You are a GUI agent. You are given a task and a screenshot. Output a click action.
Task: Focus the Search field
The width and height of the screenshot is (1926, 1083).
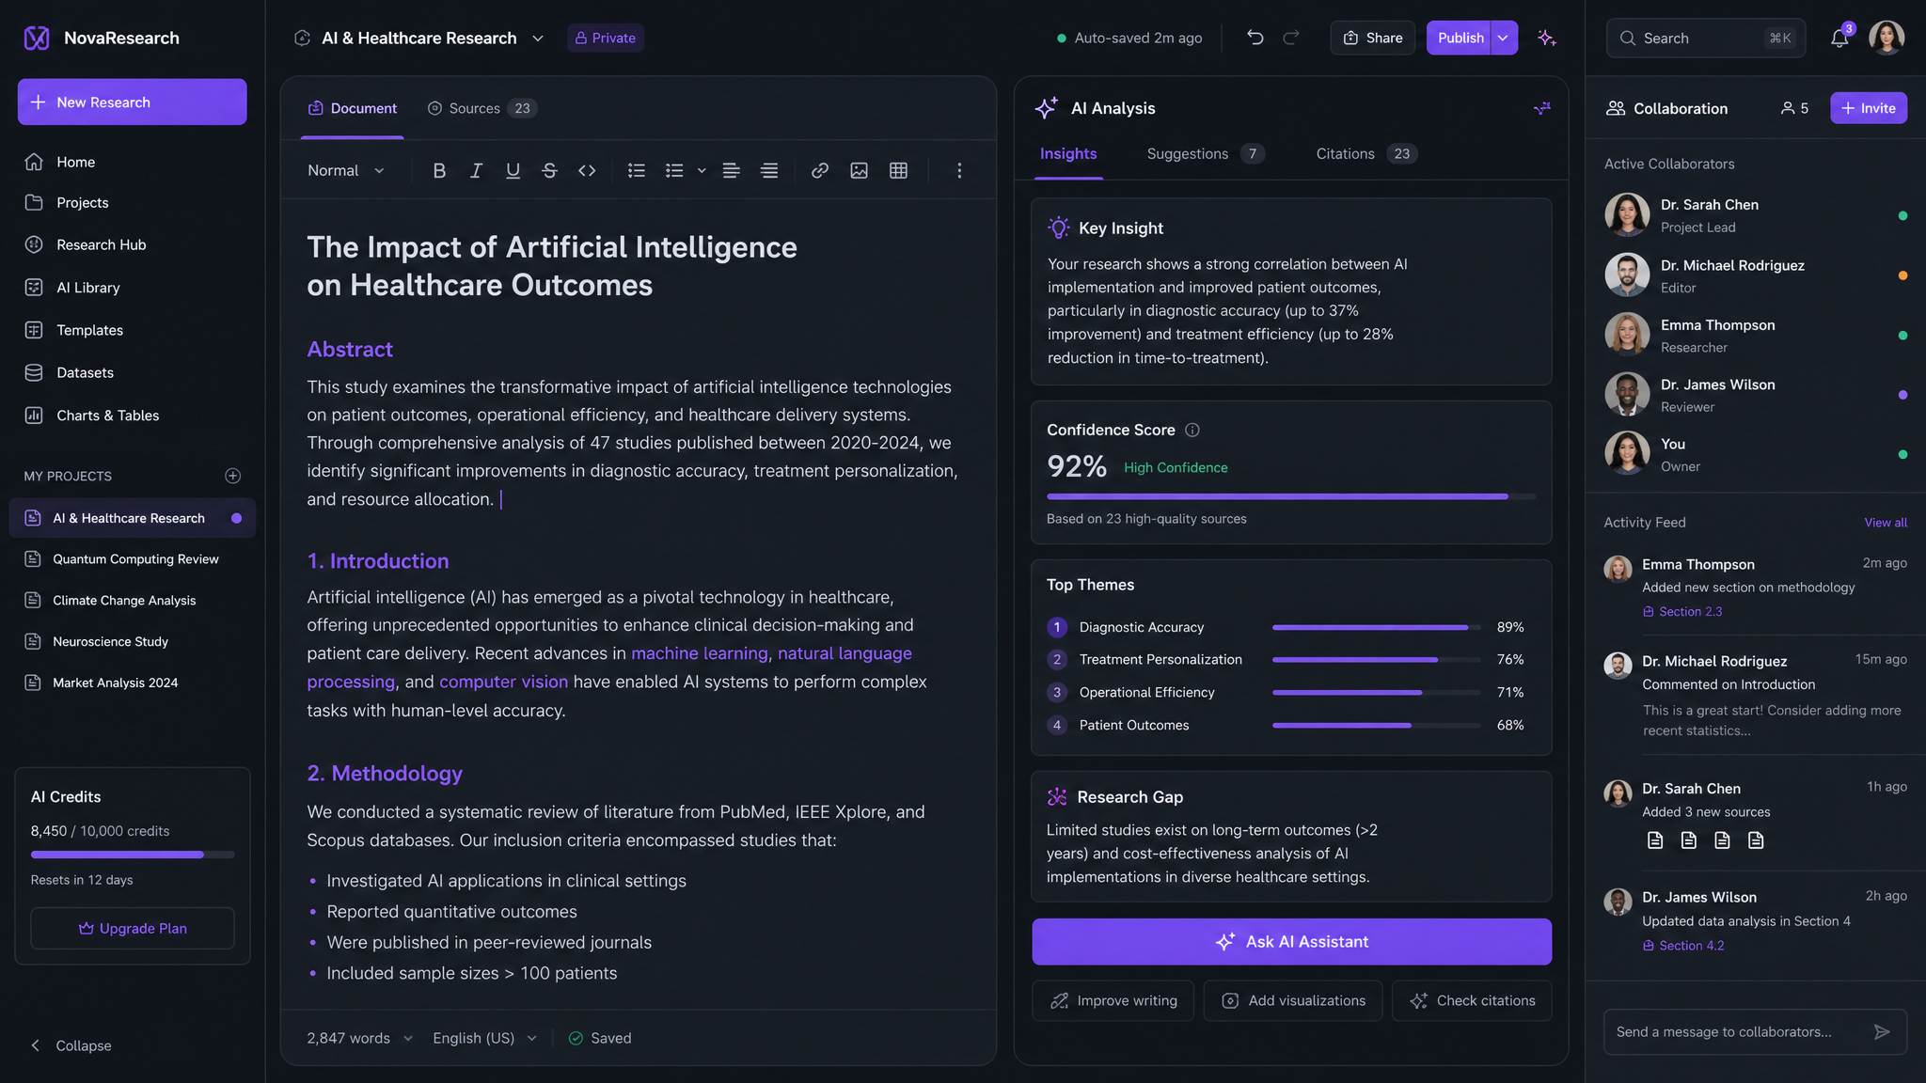[x=1706, y=38]
